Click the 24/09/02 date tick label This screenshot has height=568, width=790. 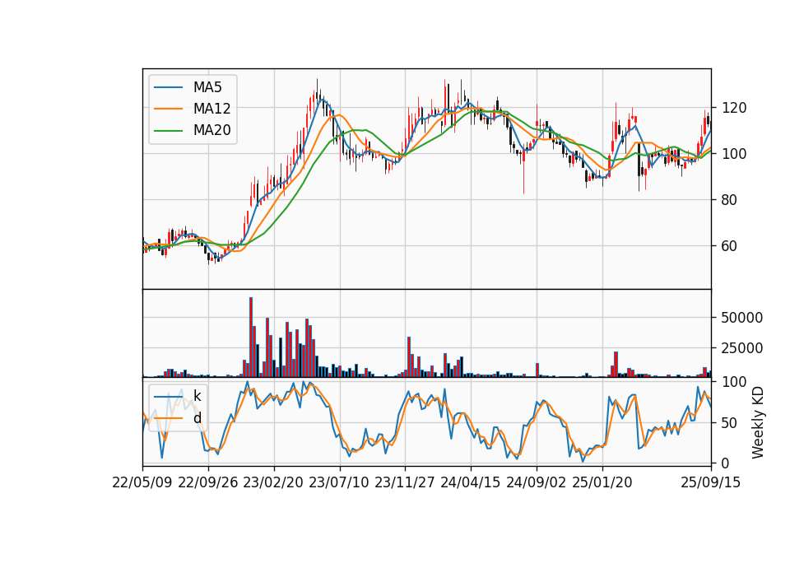(x=536, y=482)
